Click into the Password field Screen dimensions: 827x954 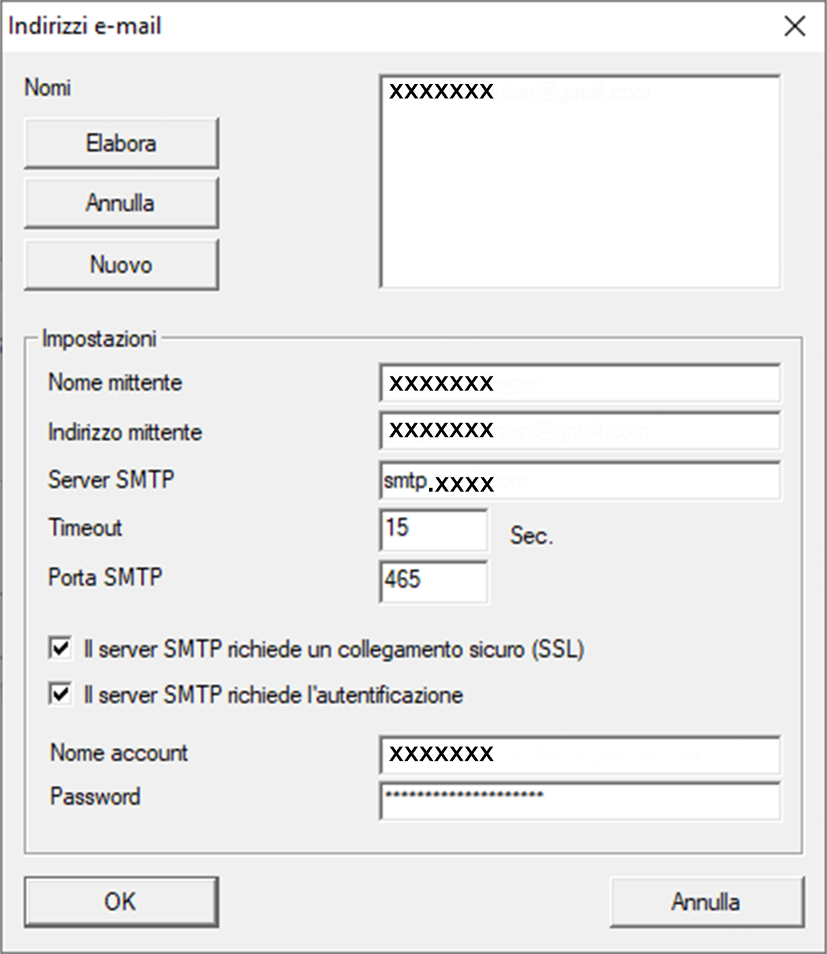click(579, 800)
